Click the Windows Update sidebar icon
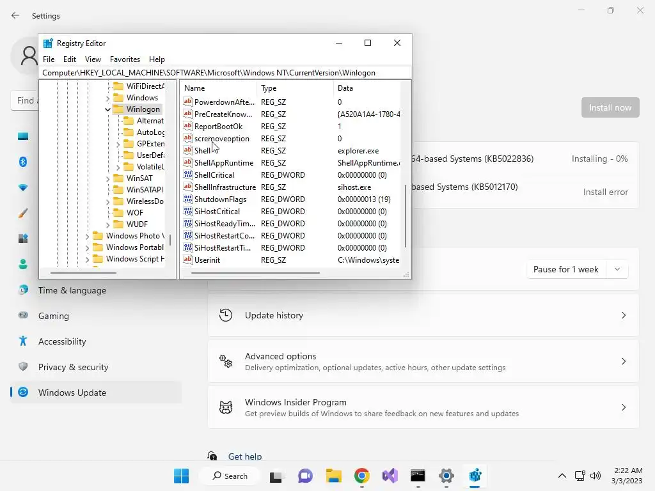The image size is (655, 491). tap(23, 392)
